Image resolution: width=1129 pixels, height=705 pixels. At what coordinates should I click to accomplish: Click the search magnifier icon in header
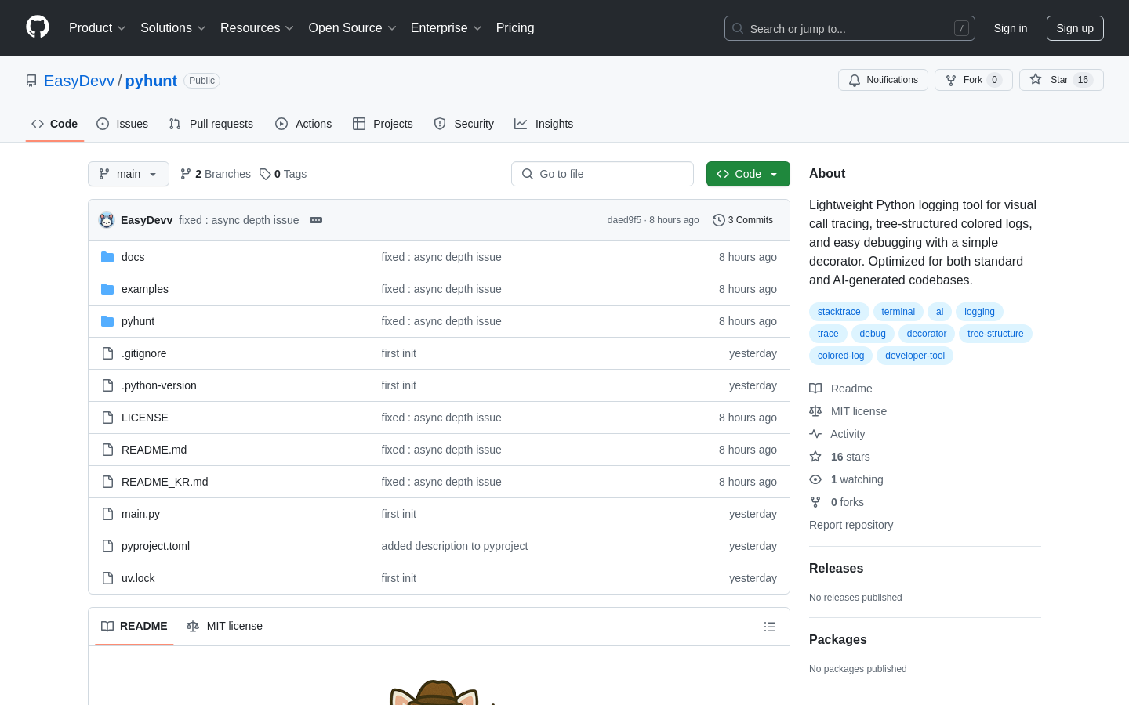click(x=738, y=28)
